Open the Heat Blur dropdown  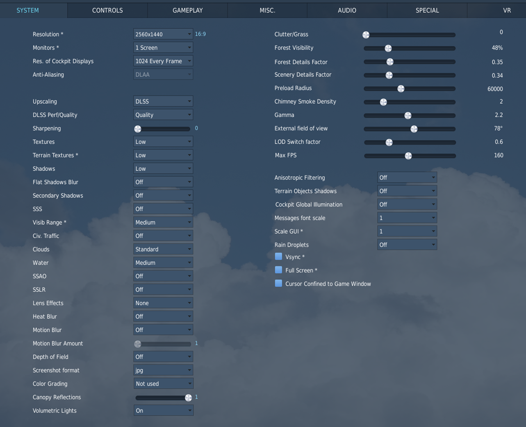(x=163, y=316)
